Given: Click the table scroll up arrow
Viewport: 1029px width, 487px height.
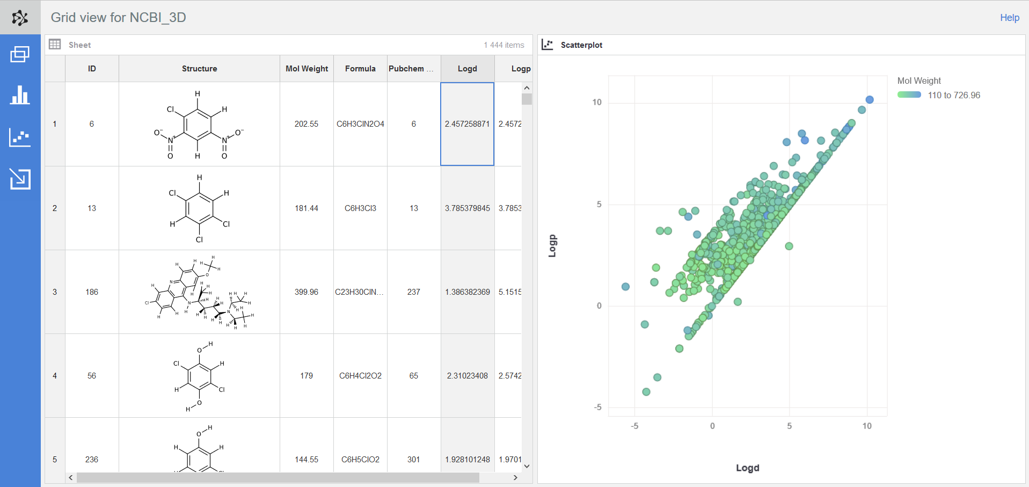Looking at the screenshot, I should pyautogui.click(x=527, y=88).
